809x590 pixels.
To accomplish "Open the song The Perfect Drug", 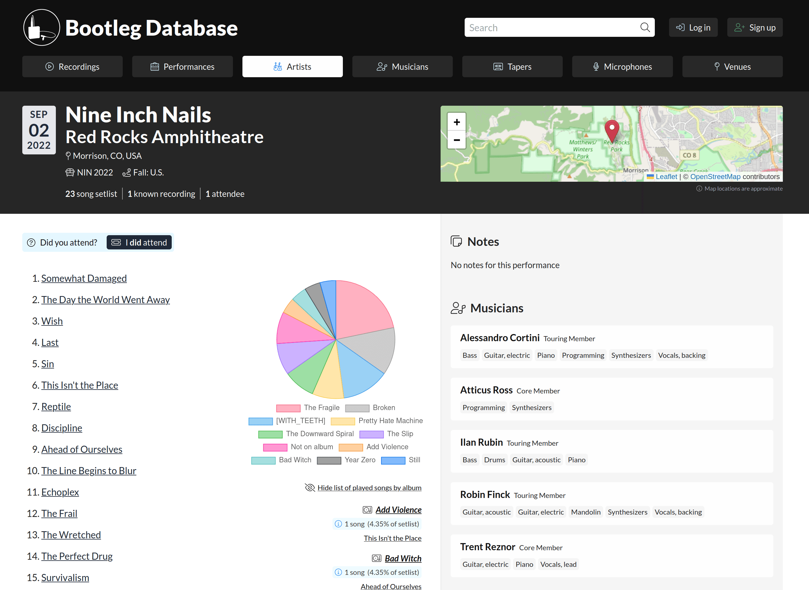I will 77,556.
